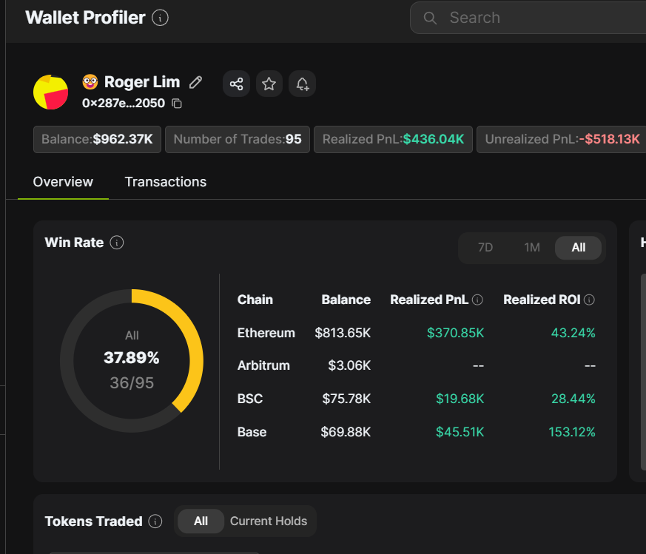Click the Number of Trades 95 badge
Viewport: 646px width, 554px height.
coord(238,139)
